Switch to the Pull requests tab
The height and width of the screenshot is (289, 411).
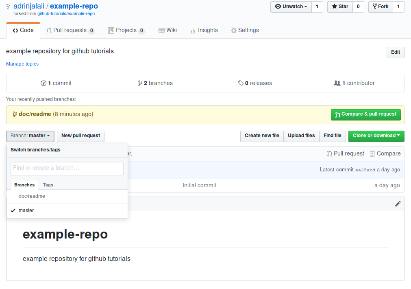[70, 31]
